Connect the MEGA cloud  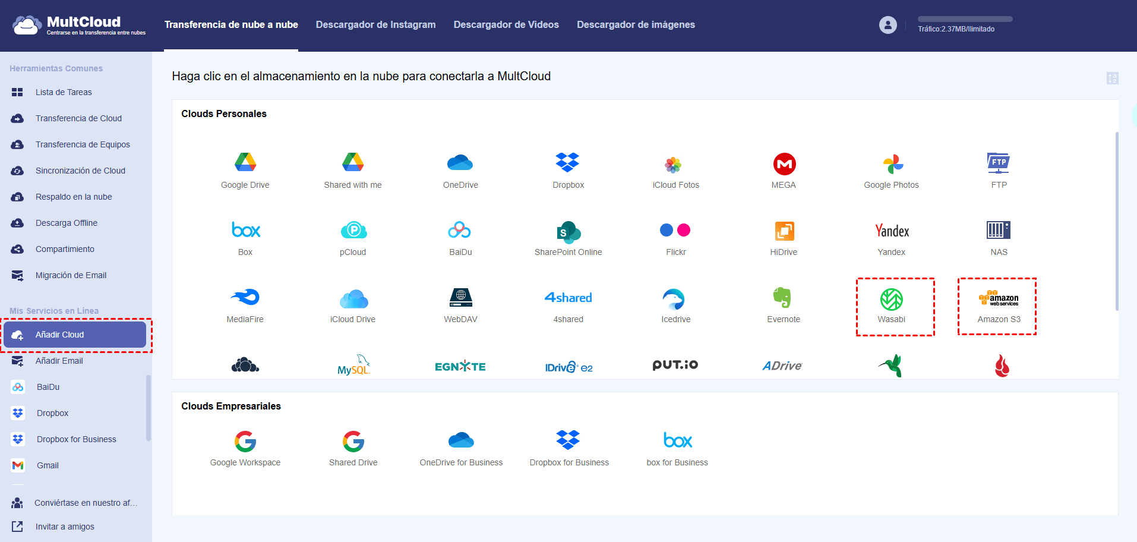(x=784, y=171)
